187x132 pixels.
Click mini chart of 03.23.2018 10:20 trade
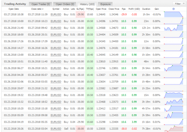pyautogui.click(x=174, y=109)
